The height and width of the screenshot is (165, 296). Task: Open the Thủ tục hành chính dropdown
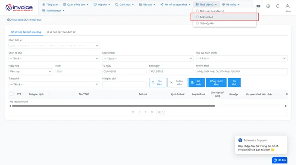point(242,58)
